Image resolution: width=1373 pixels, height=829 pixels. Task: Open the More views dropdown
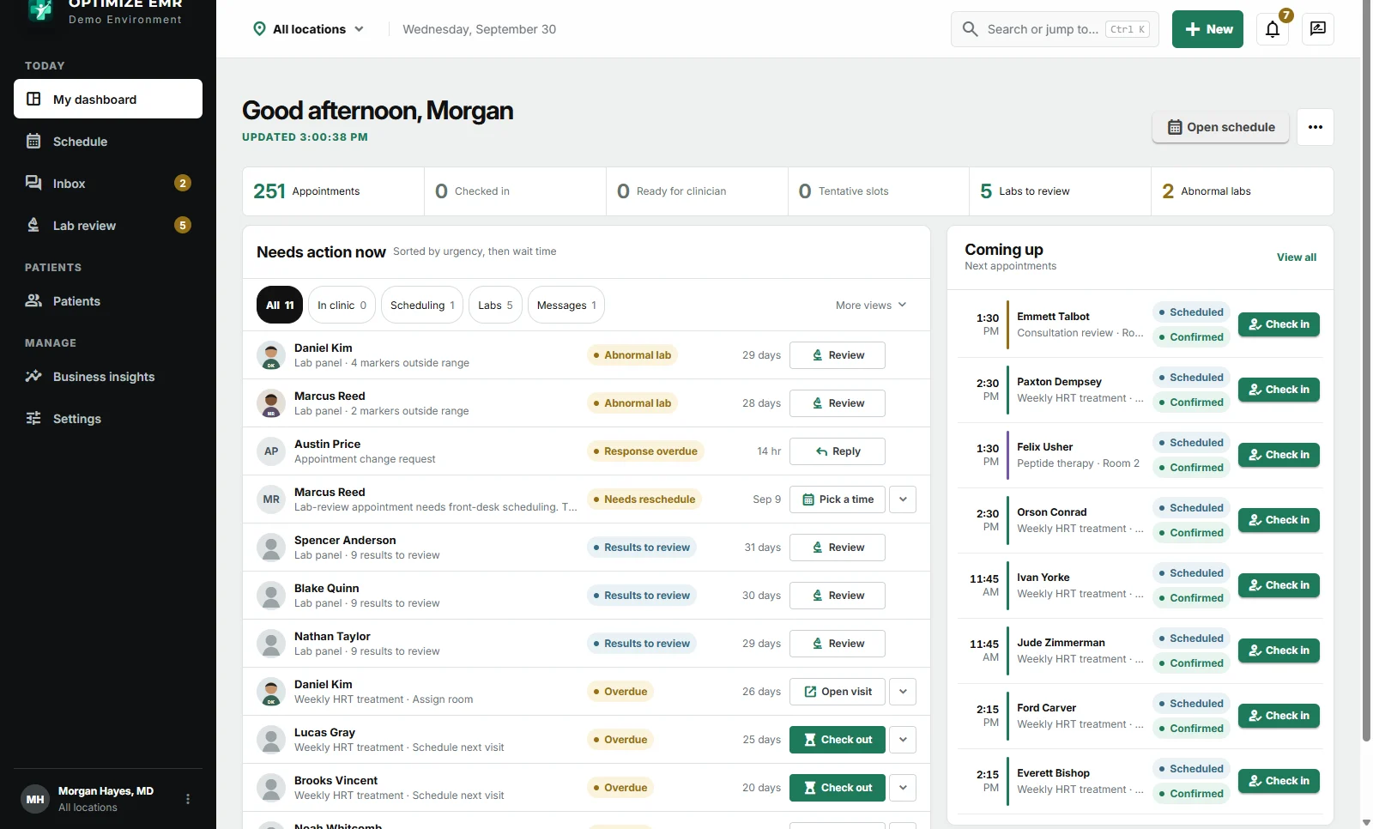tap(871, 306)
